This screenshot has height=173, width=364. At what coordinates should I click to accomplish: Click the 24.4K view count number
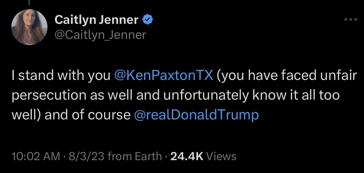[187, 156]
